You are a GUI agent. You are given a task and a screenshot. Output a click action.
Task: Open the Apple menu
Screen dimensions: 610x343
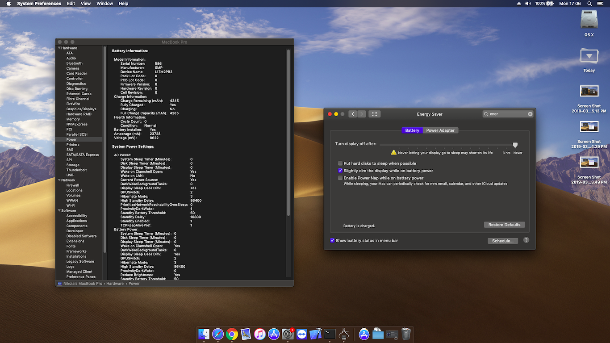[x=8, y=4]
